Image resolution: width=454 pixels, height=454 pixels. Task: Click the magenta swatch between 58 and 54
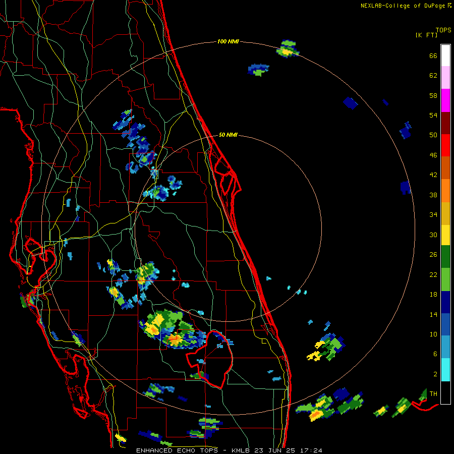click(445, 100)
